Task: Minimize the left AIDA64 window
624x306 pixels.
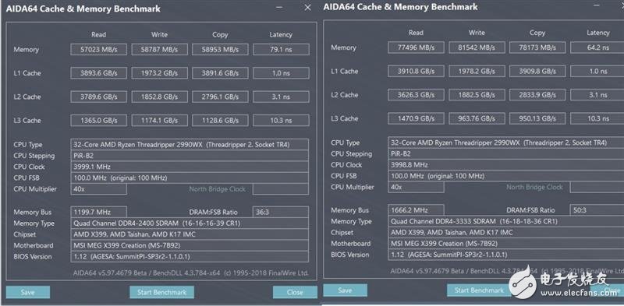Action: coord(279,8)
